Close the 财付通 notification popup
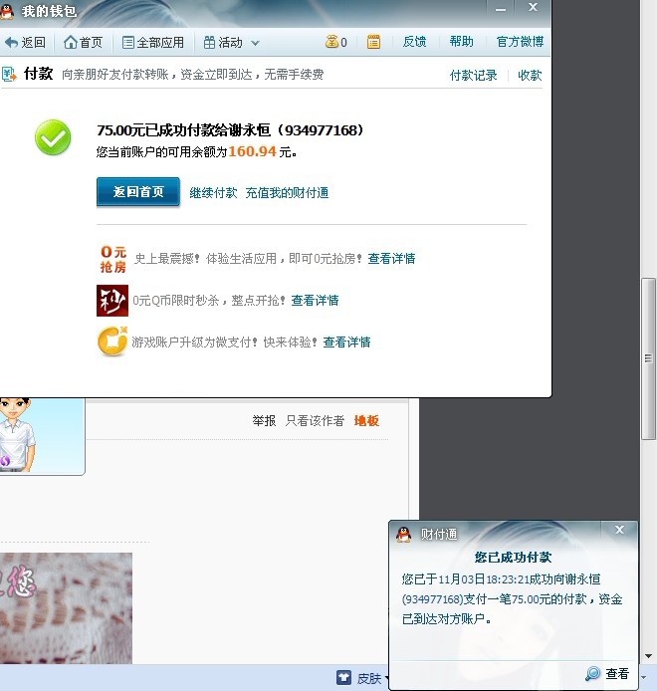 coord(619,530)
